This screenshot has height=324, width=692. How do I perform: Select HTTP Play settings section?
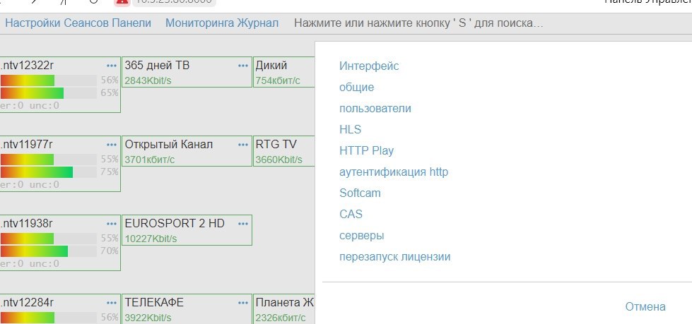click(366, 151)
